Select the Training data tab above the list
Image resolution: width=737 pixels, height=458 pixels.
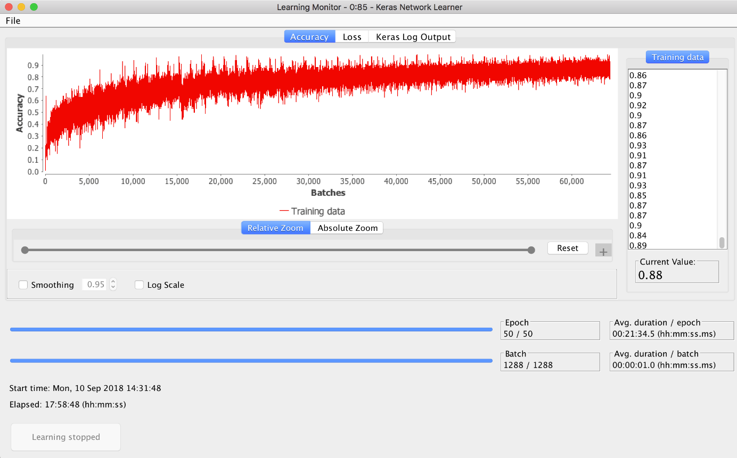677,57
